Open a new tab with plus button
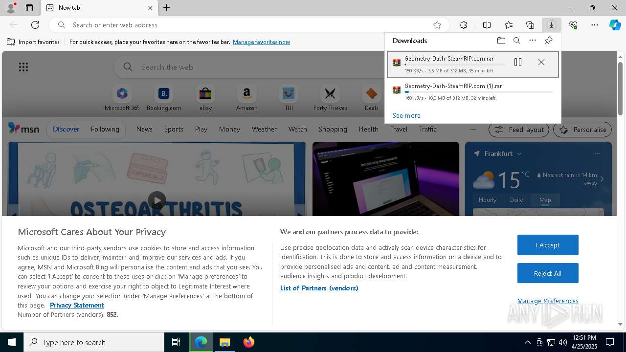Image resolution: width=626 pixels, height=352 pixels. (x=167, y=8)
